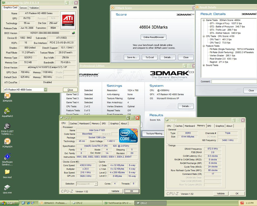Collapse the Feature Tests tree node
Viewport: 257px width, 206px height.
pyautogui.click(x=204, y=46)
